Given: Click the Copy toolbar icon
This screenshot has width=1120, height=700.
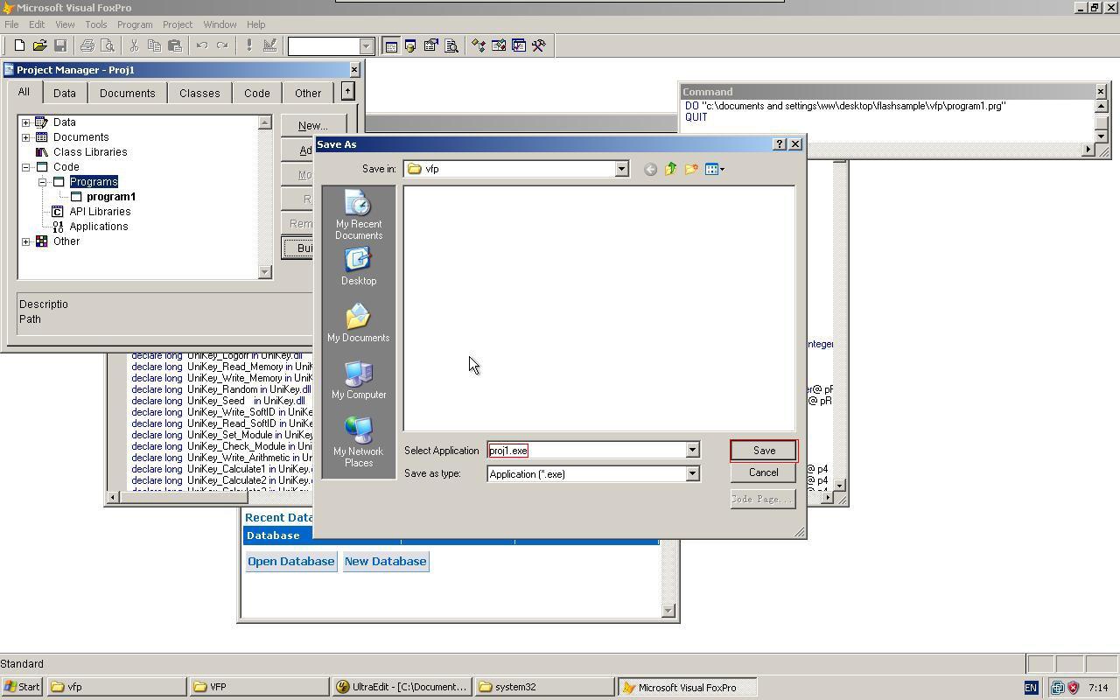Looking at the screenshot, I should pyautogui.click(x=154, y=45).
